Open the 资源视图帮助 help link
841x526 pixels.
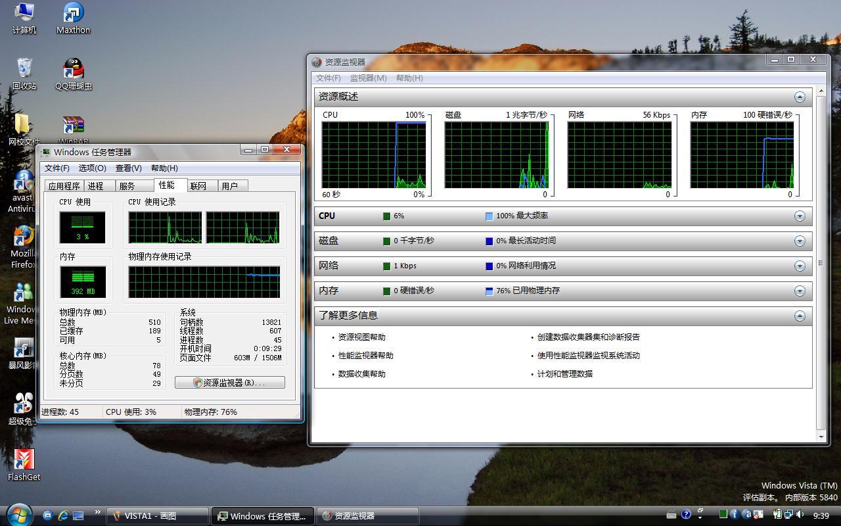click(361, 337)
